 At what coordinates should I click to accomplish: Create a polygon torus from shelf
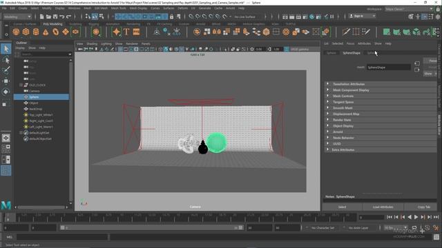[55, 32]
